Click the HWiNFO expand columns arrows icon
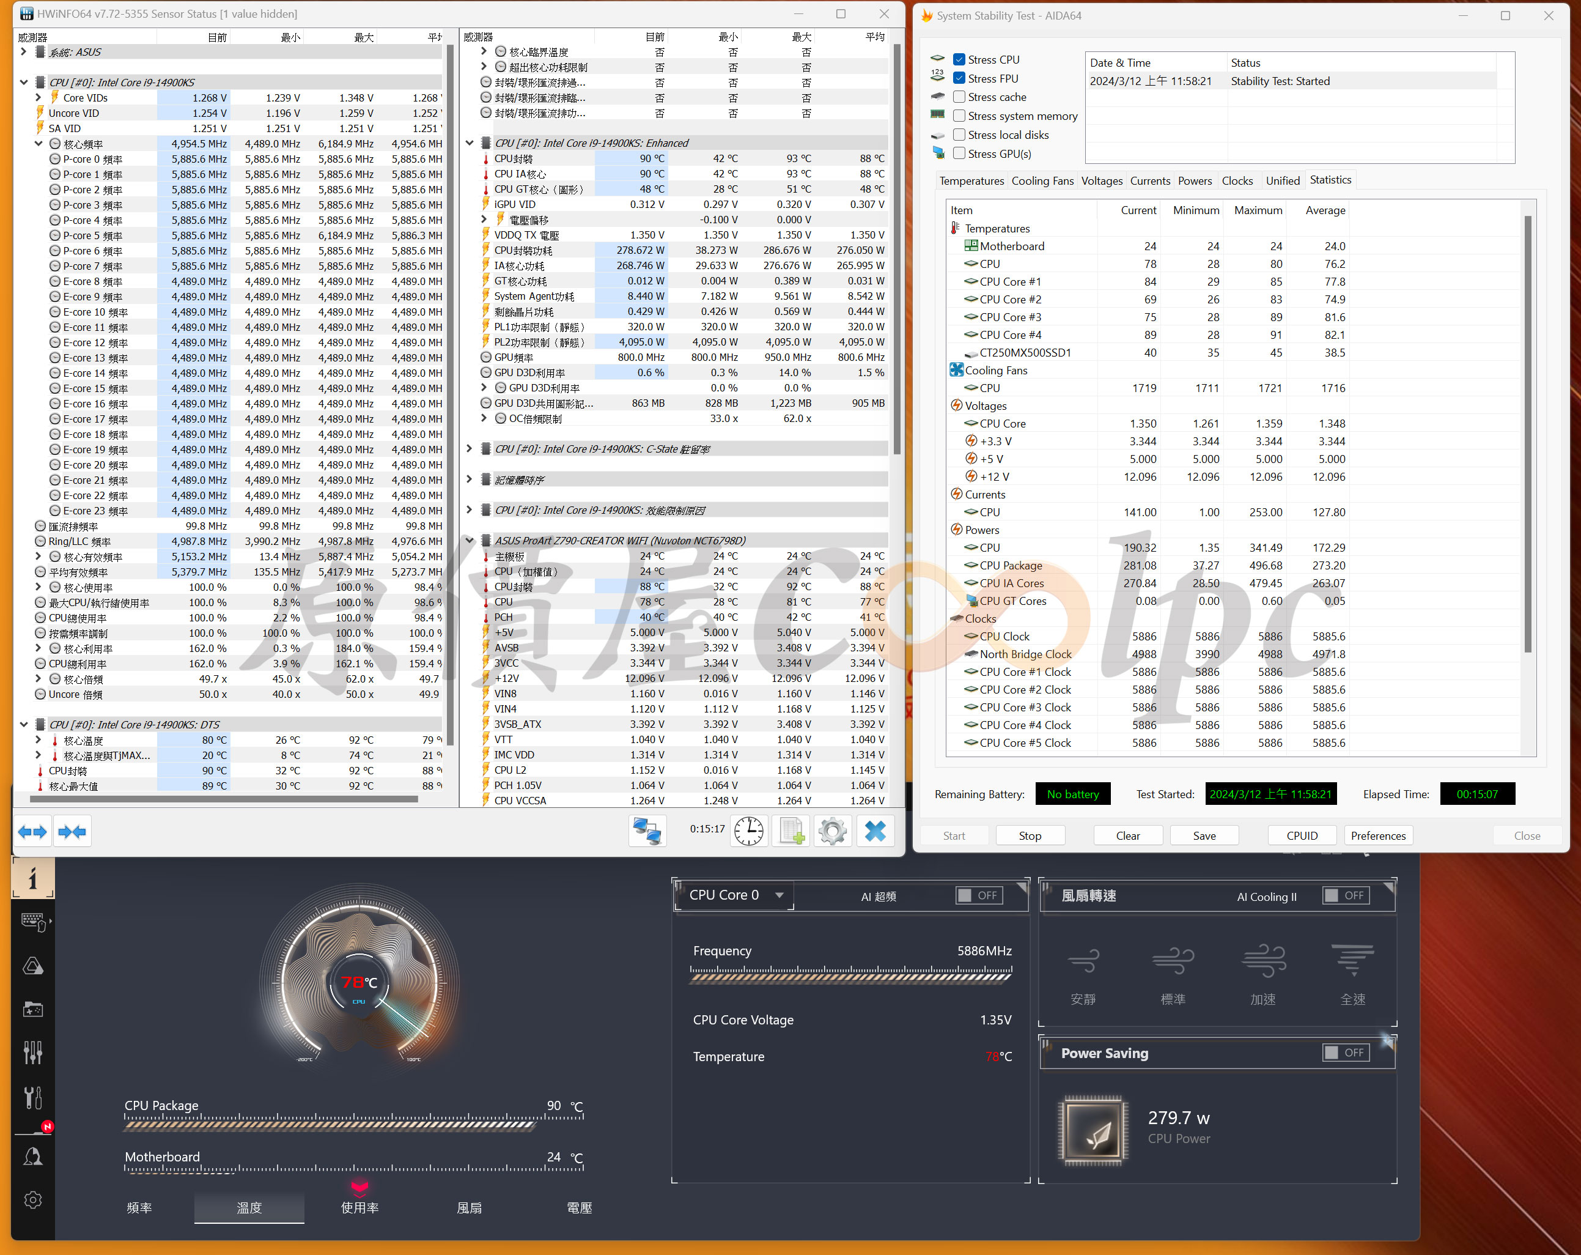 point(32,832)
